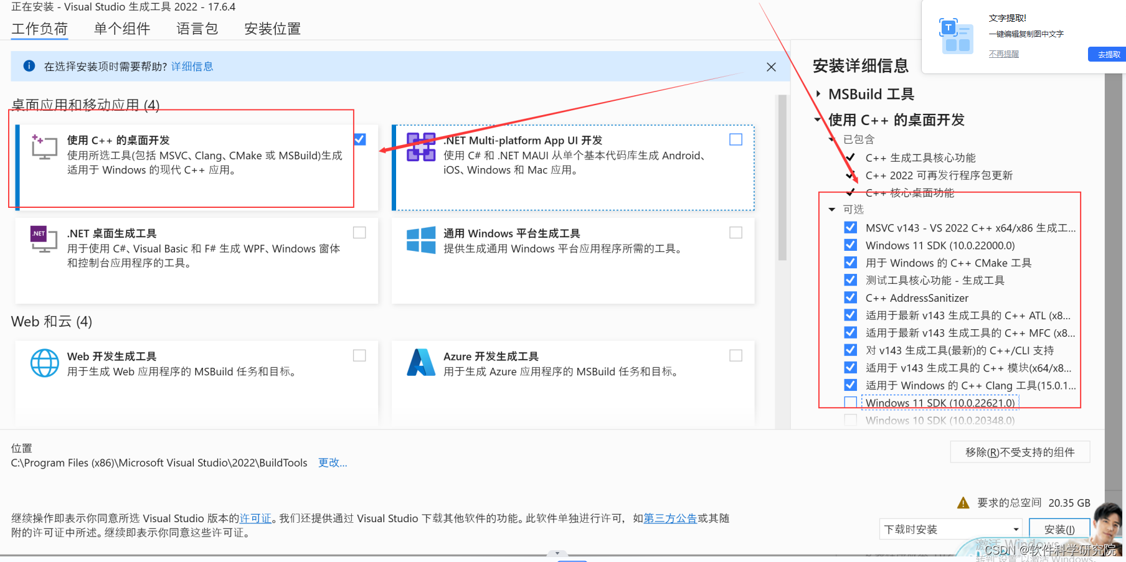Uncheck 适用于 Windows 的 C++ Clang 工具
Image resolution: width=1126 pixels, height=562 pixels.
click(x=850, y=385)
